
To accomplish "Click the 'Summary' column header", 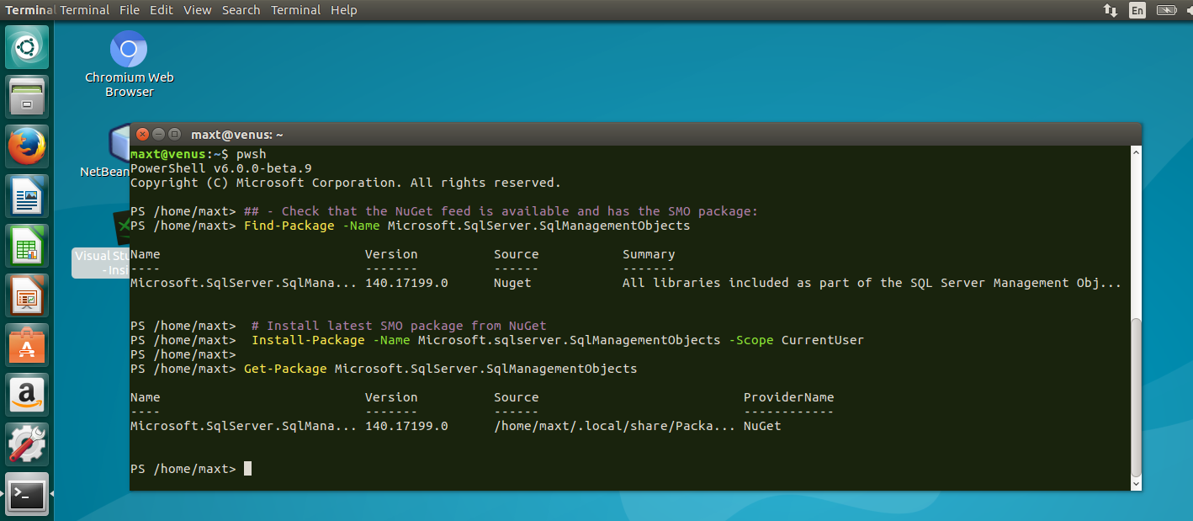I will pyautogui.click(x=649, y=254).
